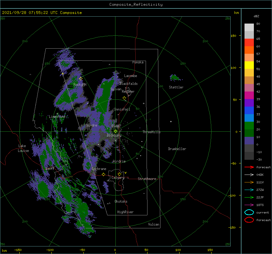Click the Limestone label on the map

pos(57,117)
